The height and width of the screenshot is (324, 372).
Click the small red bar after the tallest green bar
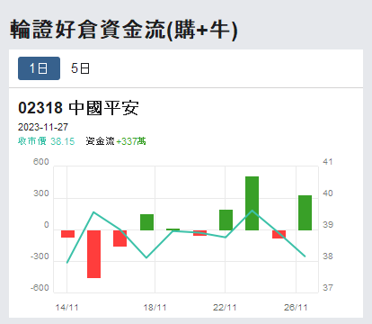[x=279, y=234]
